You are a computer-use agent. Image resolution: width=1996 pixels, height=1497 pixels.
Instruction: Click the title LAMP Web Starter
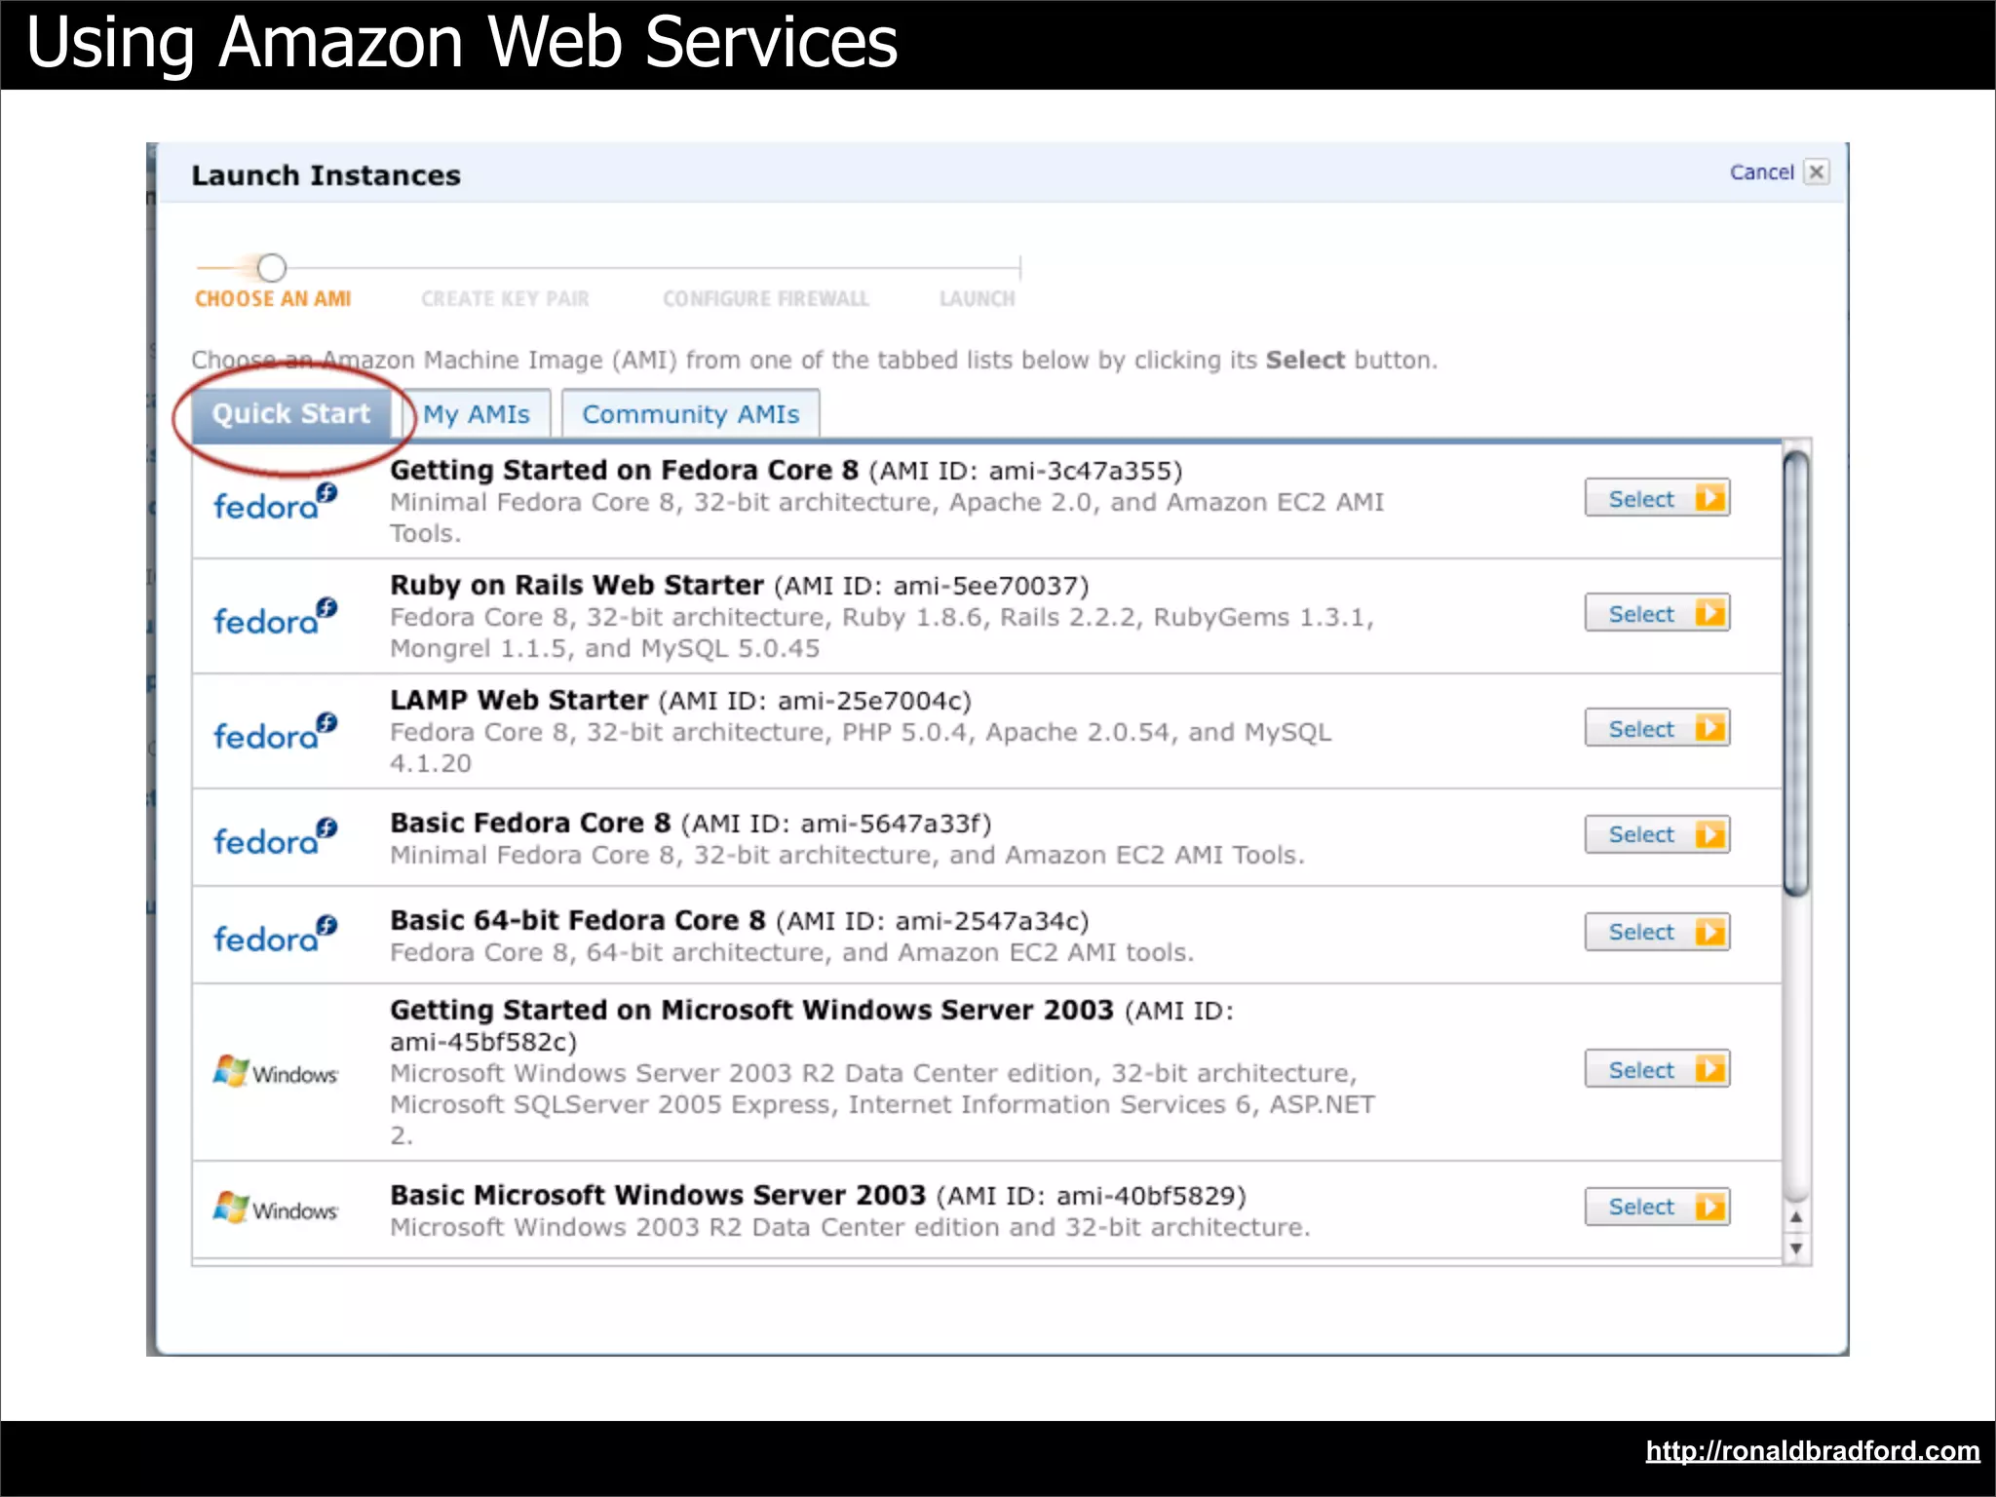coord(518,700)
